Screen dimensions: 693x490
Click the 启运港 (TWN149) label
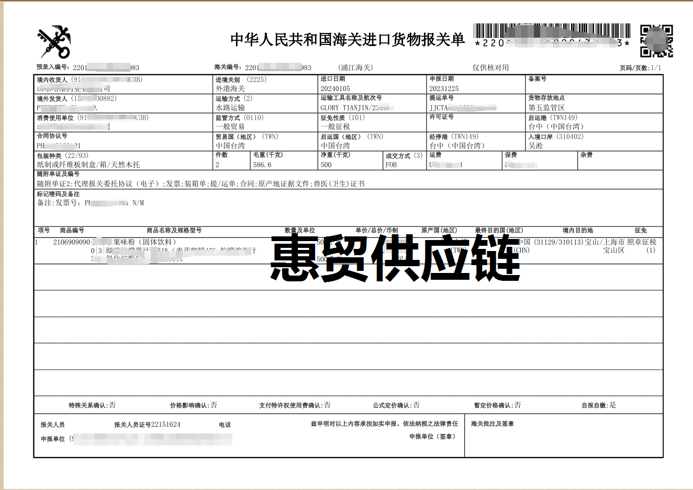point(553,118)
